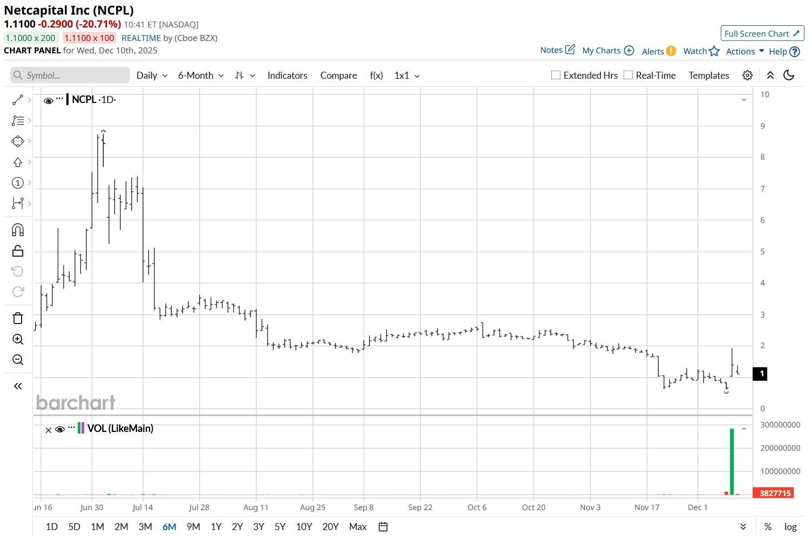Open the My Charts link
Image resolution: width=812 pixels, height=536 pixels.
[601, 51]
